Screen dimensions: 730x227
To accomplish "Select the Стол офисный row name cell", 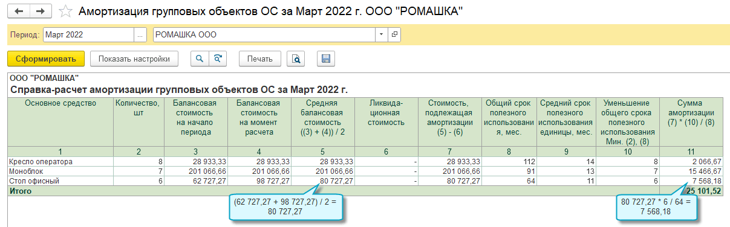I will click(60, 180).
